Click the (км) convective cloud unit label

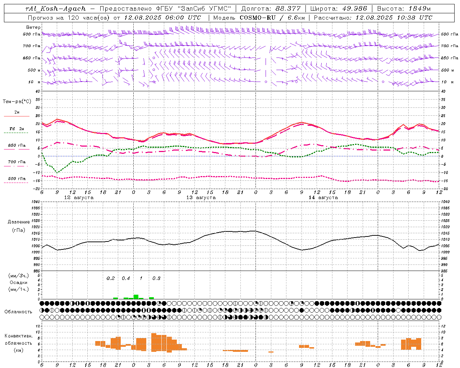coord(18,350)
